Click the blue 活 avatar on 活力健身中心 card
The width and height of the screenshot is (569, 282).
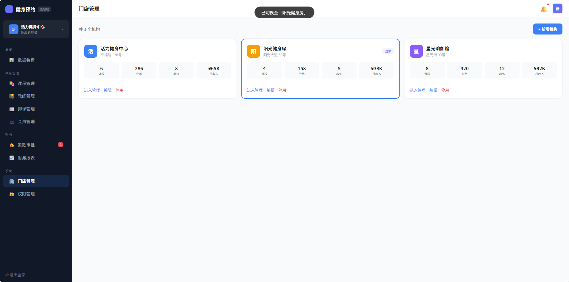point(91,51)
